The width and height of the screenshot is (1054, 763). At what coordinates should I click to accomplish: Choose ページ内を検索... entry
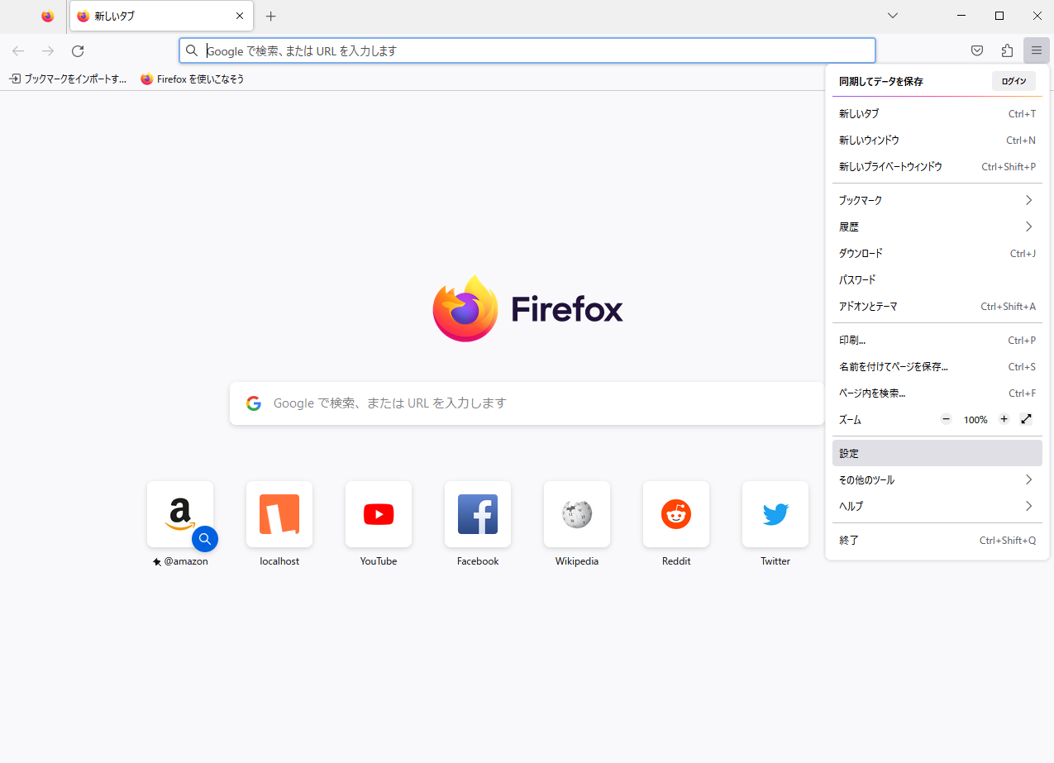click(x=937, y=393)
